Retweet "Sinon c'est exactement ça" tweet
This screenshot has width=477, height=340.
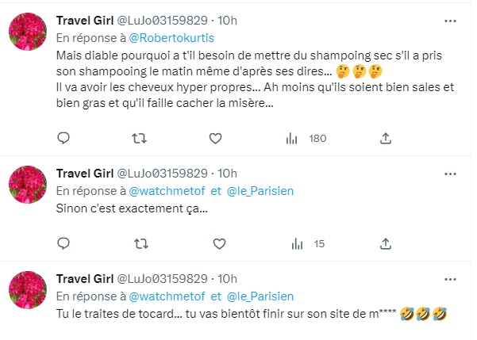pyautogui.click(x=139, y=244)
